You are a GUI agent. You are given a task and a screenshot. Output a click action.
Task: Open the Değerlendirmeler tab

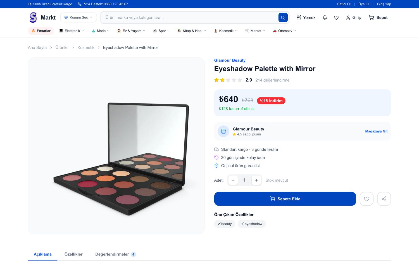115,254
